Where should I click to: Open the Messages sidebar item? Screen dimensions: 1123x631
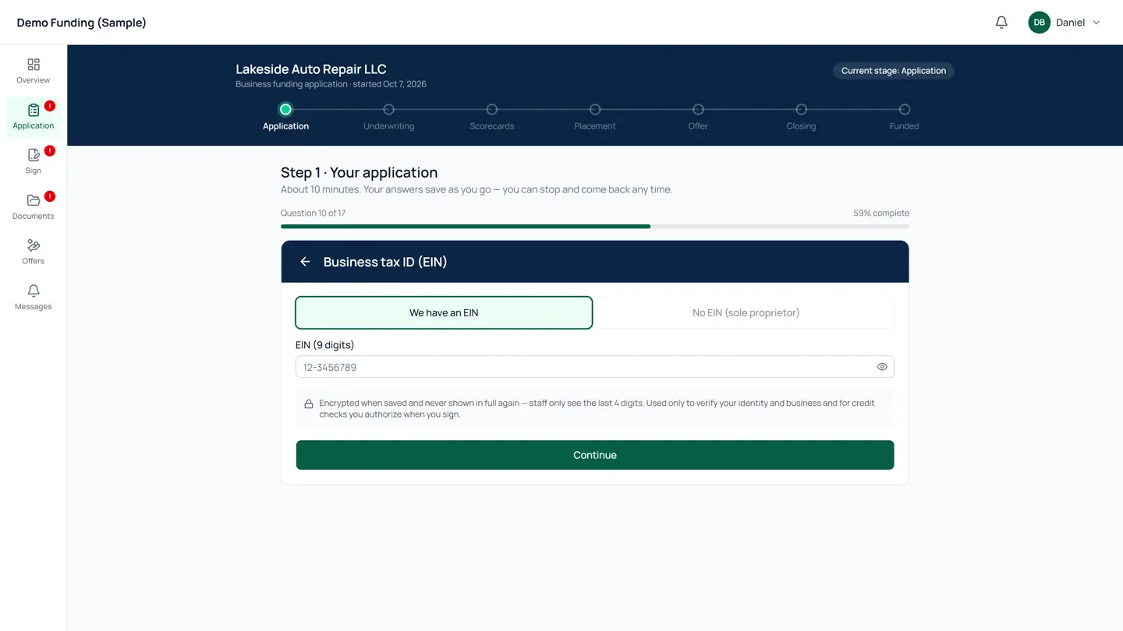pyautogui.click(x=33, y=298)
